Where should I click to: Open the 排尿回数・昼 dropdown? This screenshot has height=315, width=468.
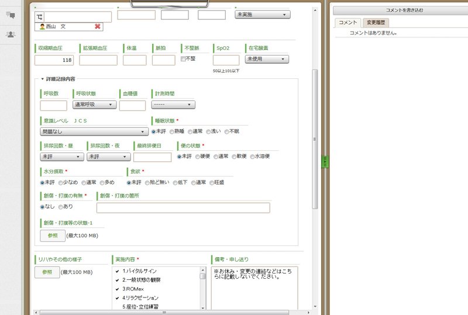pos(62,157)
